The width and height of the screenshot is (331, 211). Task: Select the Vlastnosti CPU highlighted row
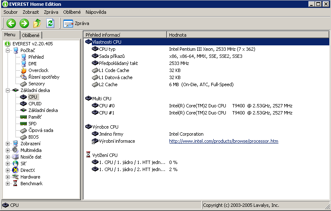207,42
